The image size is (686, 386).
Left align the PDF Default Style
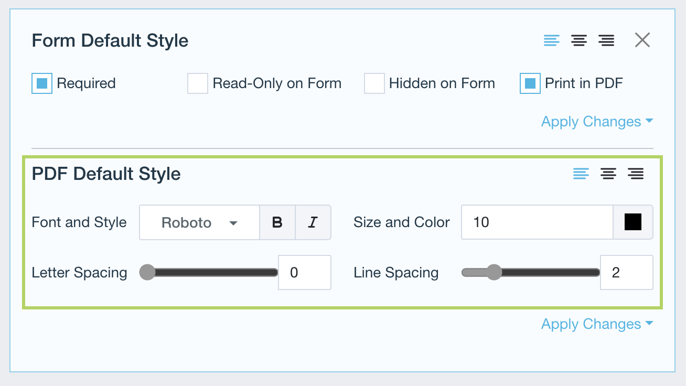point(581,174)
